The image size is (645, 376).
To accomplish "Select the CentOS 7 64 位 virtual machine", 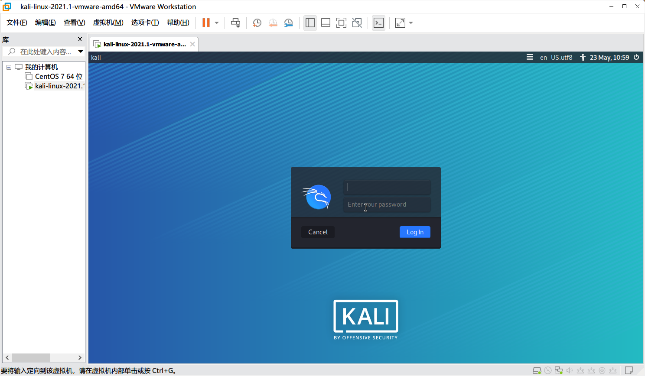I will 59,76.
